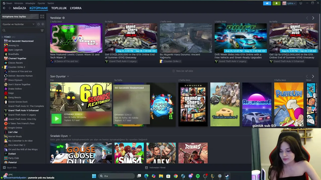Screen dimensions: 321x180
Task: Open Yardım menu
Action: pos(51,3)
